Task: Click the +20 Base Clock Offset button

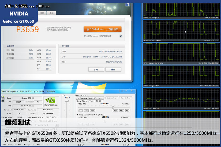Action: pyautogui.click(x=115, y=111)
